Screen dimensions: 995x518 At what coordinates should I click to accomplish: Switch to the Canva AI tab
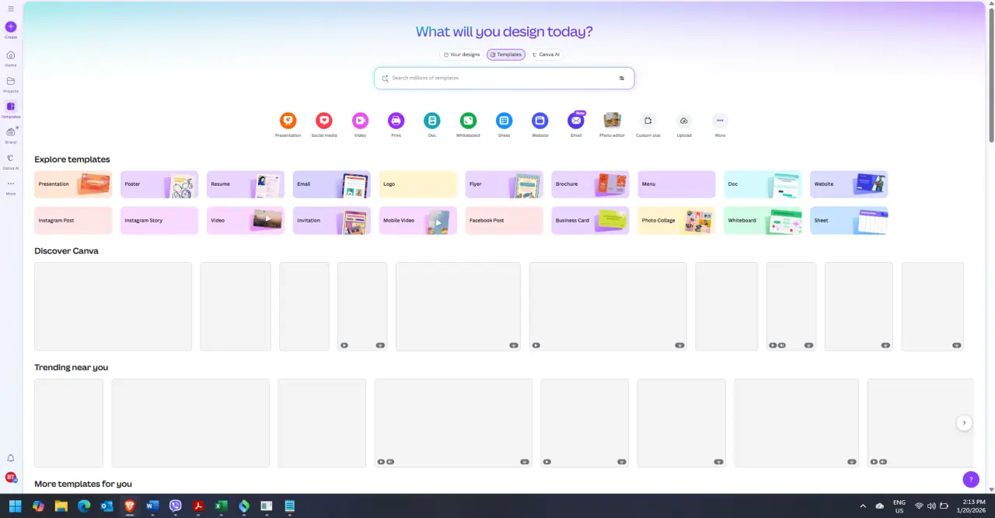tap(546, 54)
